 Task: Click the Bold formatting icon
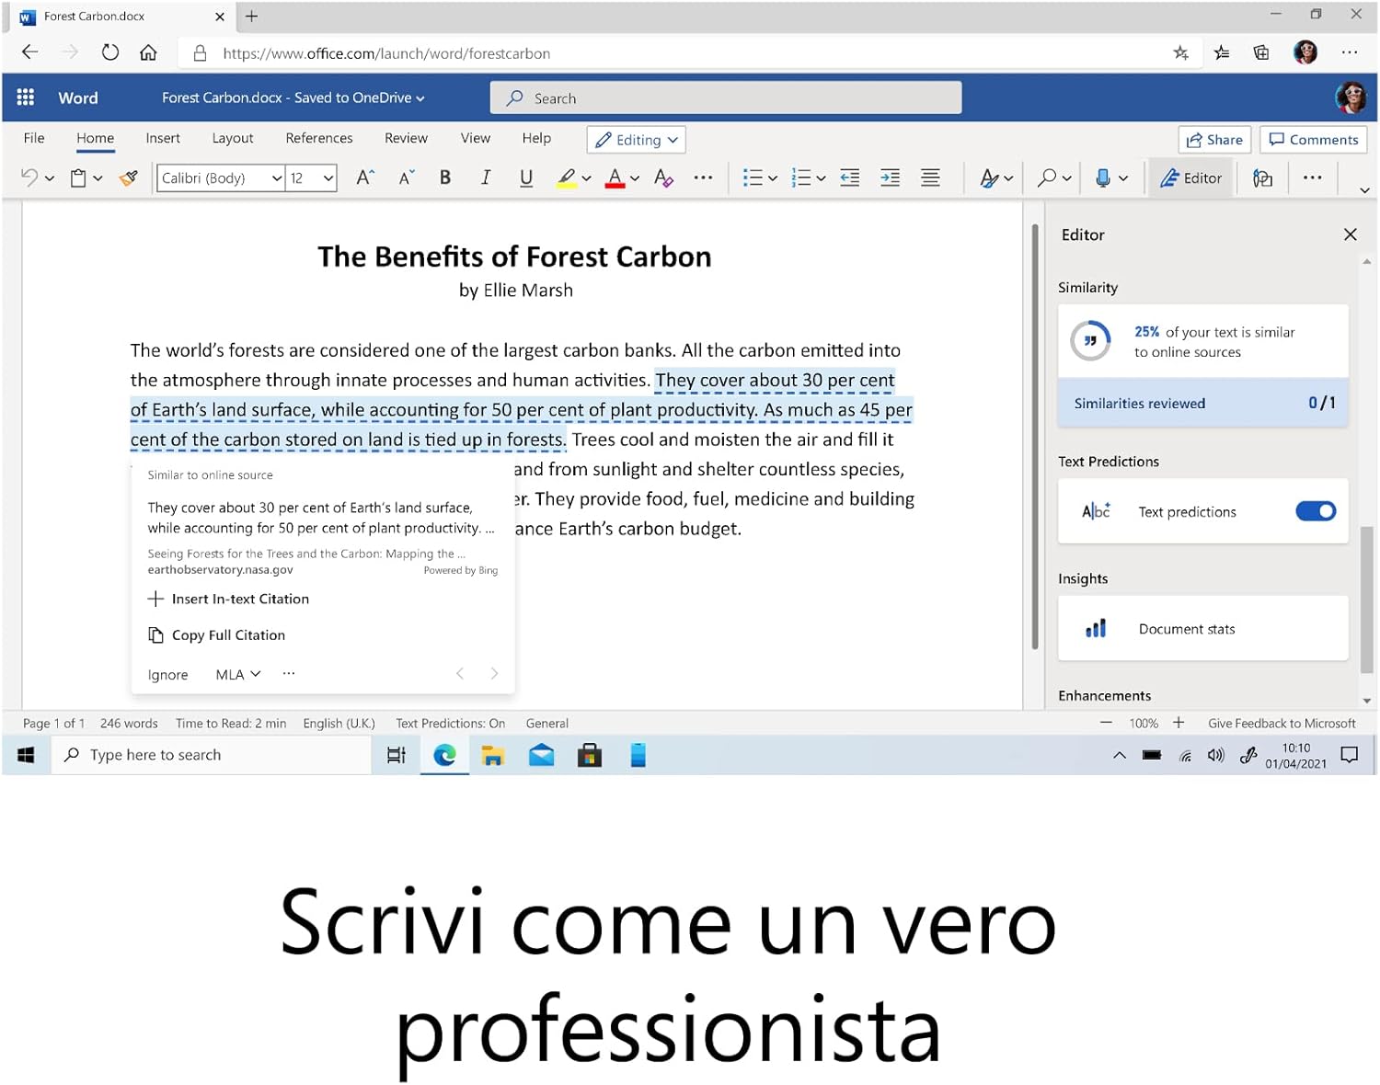(445, 177)
